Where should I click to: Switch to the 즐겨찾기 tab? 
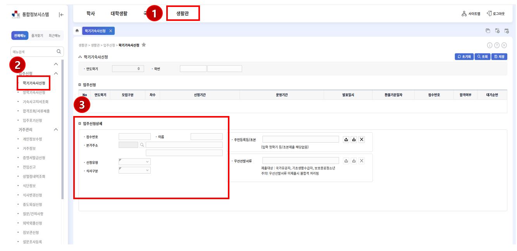click(x=37, y=36)
